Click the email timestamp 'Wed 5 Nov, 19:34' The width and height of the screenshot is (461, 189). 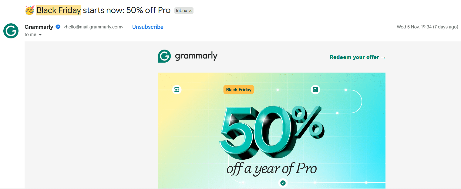click(x=414, y=27)
